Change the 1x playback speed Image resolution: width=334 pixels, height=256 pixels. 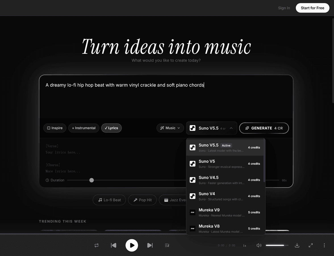[x=245, y=245]
